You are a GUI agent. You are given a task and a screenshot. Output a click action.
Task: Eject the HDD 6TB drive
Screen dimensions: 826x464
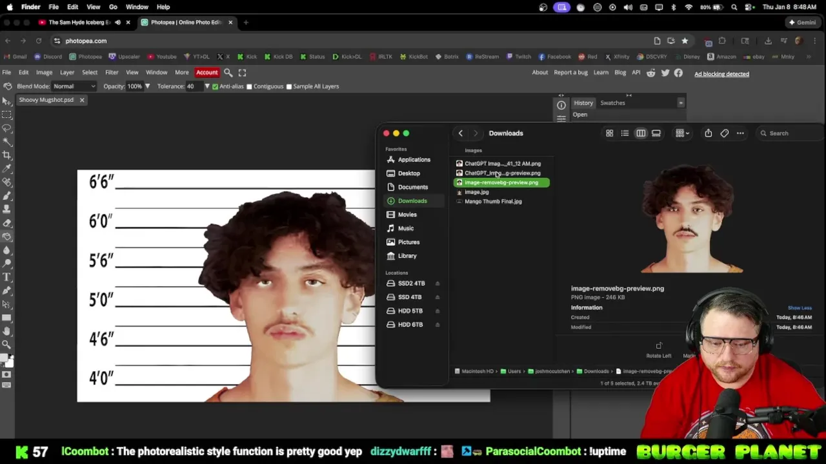pos(437,325)
